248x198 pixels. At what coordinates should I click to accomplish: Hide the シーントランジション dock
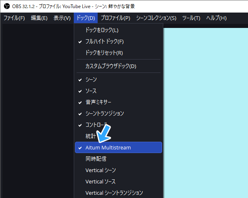click(118, 113)
